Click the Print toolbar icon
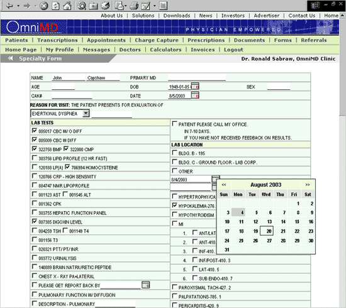This screenshot has width=346, height=308. pyautogui.click(x=134, y=6)
